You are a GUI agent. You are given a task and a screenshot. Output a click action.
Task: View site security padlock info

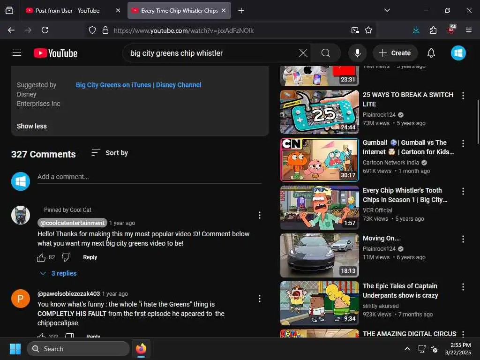pos(105,30)
